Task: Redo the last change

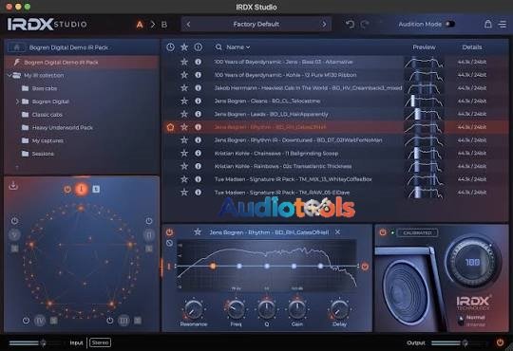Action: pyautogui.click(x=365, y=24)
